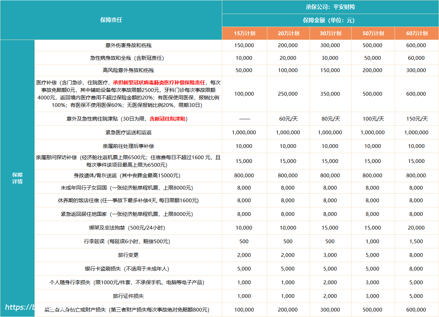Click the 承保公司:平安财险 header
Viewport: 439px width, 317px height.
click(330, 7)
